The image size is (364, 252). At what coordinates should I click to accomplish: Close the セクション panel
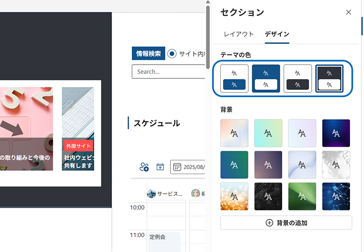click(348, 12)
